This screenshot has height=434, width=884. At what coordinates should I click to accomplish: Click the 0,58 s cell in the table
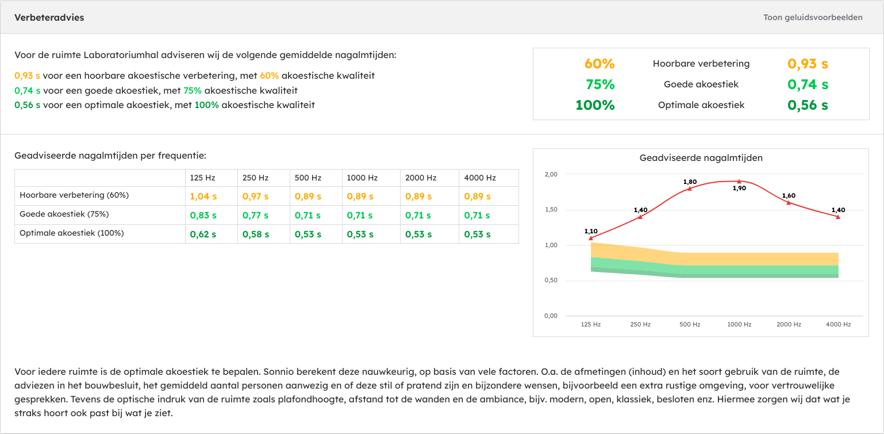pos(256,235)
